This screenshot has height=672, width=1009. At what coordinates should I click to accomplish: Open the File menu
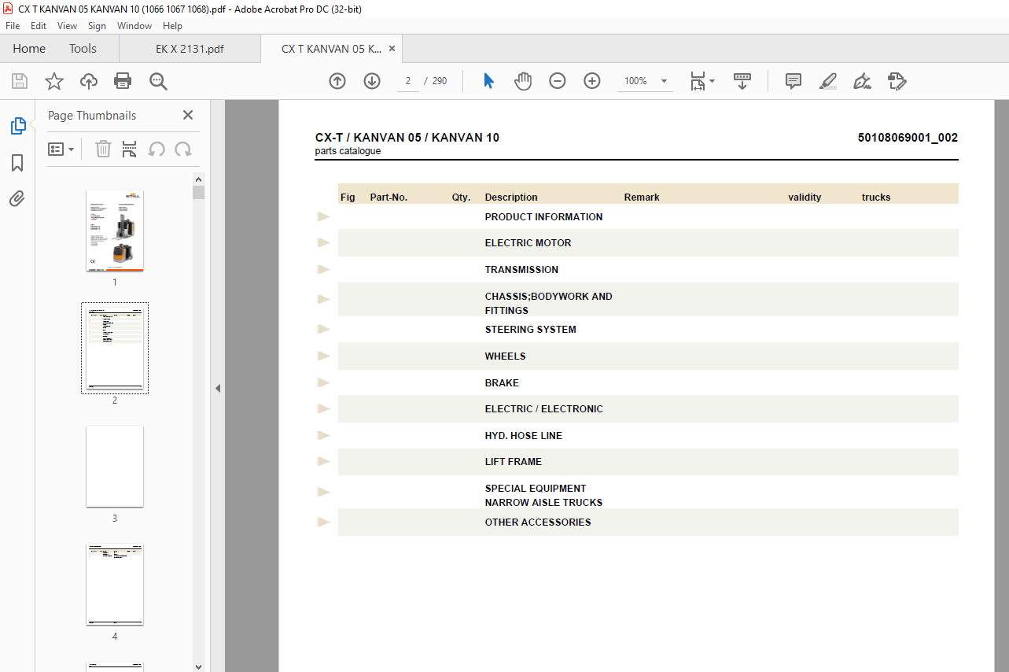tap(13, 26)
